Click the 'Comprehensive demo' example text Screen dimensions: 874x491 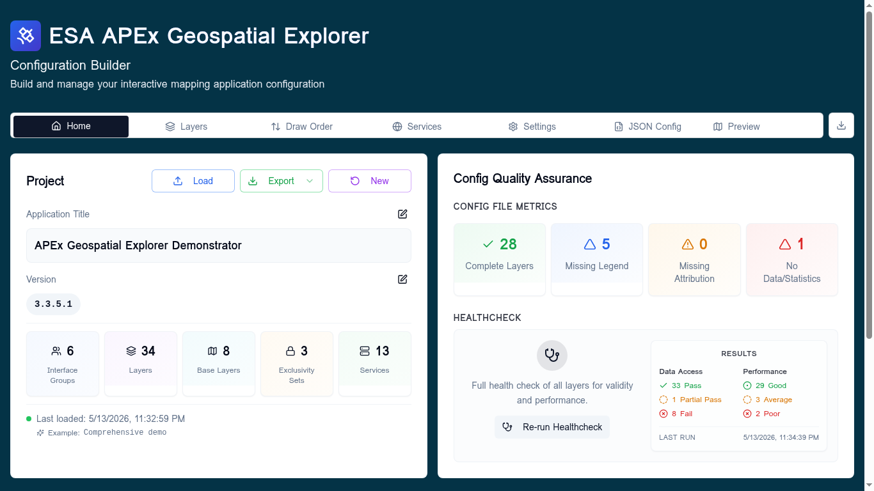tap(125, 433)
